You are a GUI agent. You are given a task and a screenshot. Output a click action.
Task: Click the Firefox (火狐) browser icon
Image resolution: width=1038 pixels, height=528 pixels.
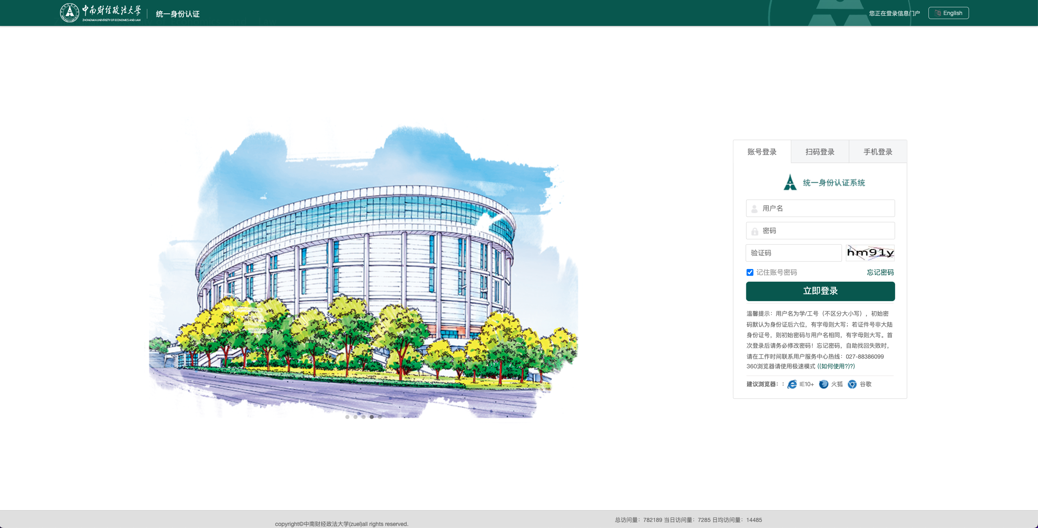[x=823, y=384]
